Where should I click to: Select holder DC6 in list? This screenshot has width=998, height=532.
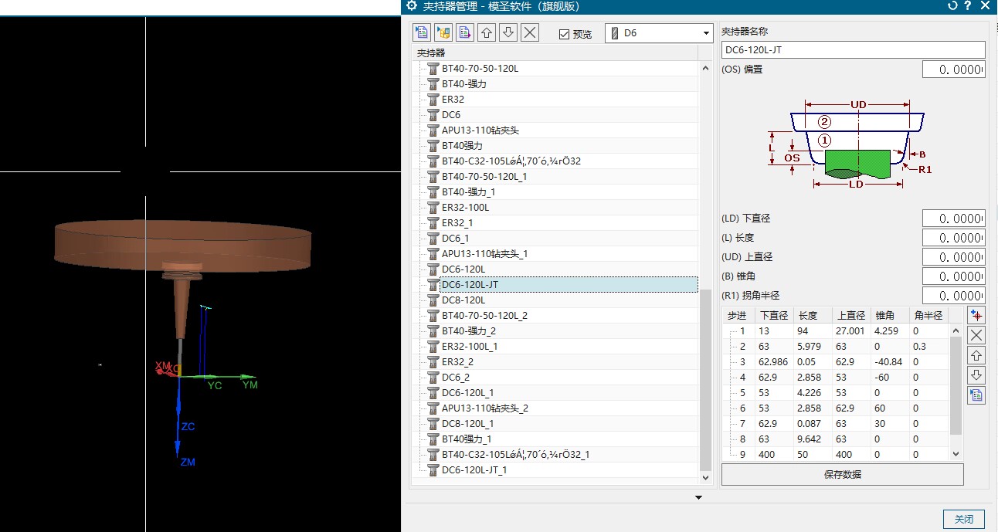pyautogui.click(x=451, y=114)
